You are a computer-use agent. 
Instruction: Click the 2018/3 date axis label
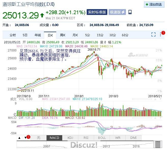[x=113, y=96]
